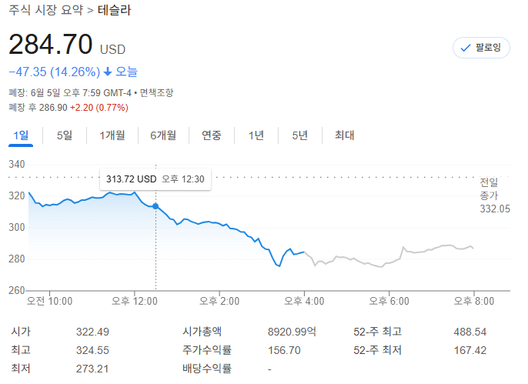Toggle the 팔로잉 follow button
Viewport: 528px width, 384px height.
click(481, 48)
